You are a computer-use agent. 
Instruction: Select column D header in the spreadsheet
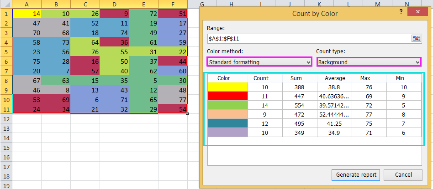tap(114, 5)
